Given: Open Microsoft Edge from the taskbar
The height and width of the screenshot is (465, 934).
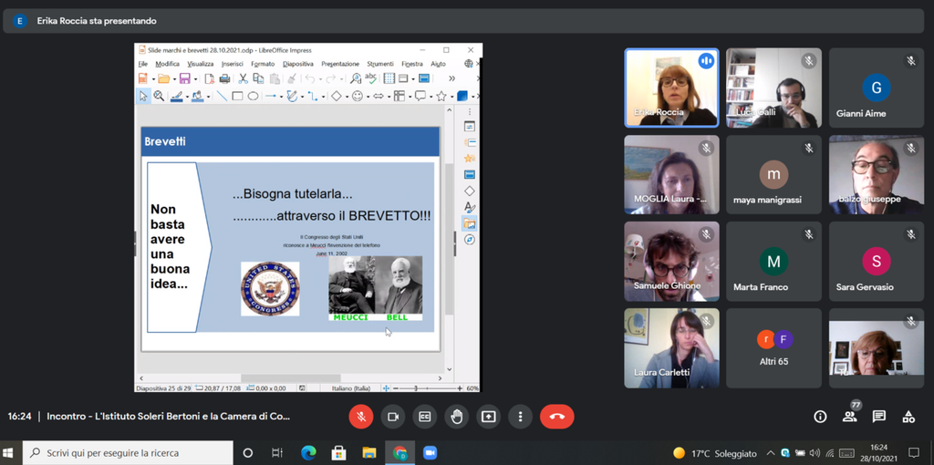Looking at the screenshot, I should tap(307, 453).
